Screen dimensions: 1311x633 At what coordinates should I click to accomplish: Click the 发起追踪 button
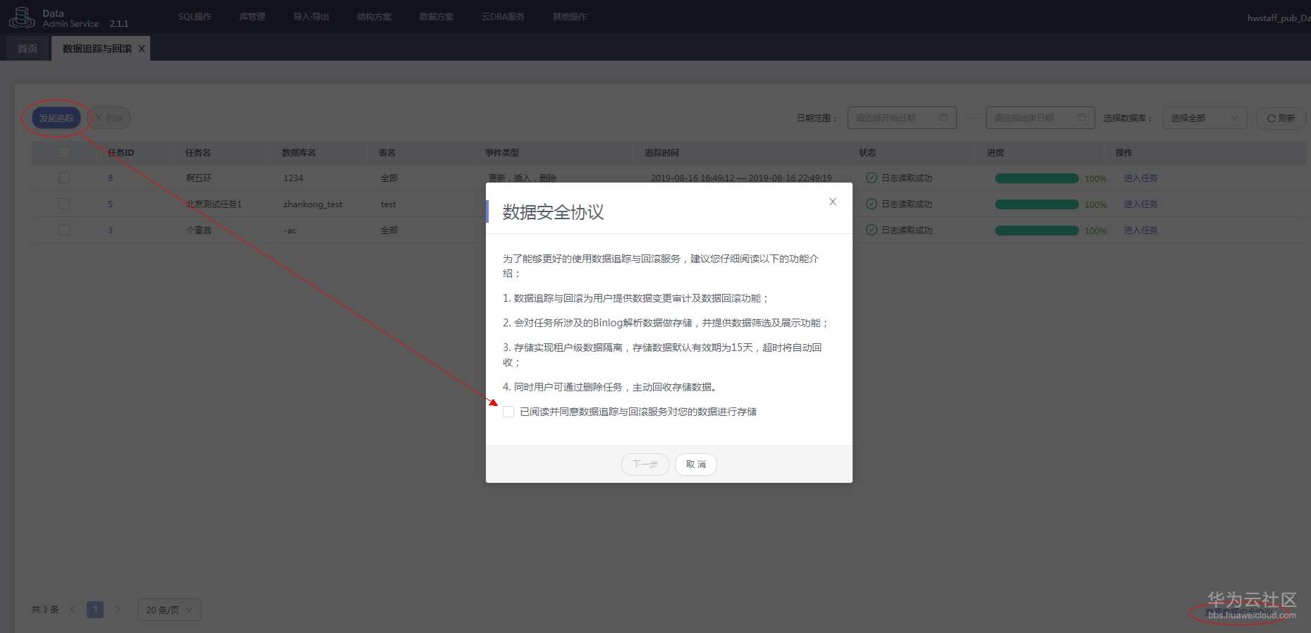56,118
